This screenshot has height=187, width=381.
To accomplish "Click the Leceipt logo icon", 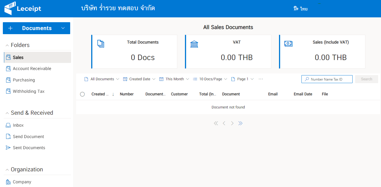I will (x=10, y=8).
